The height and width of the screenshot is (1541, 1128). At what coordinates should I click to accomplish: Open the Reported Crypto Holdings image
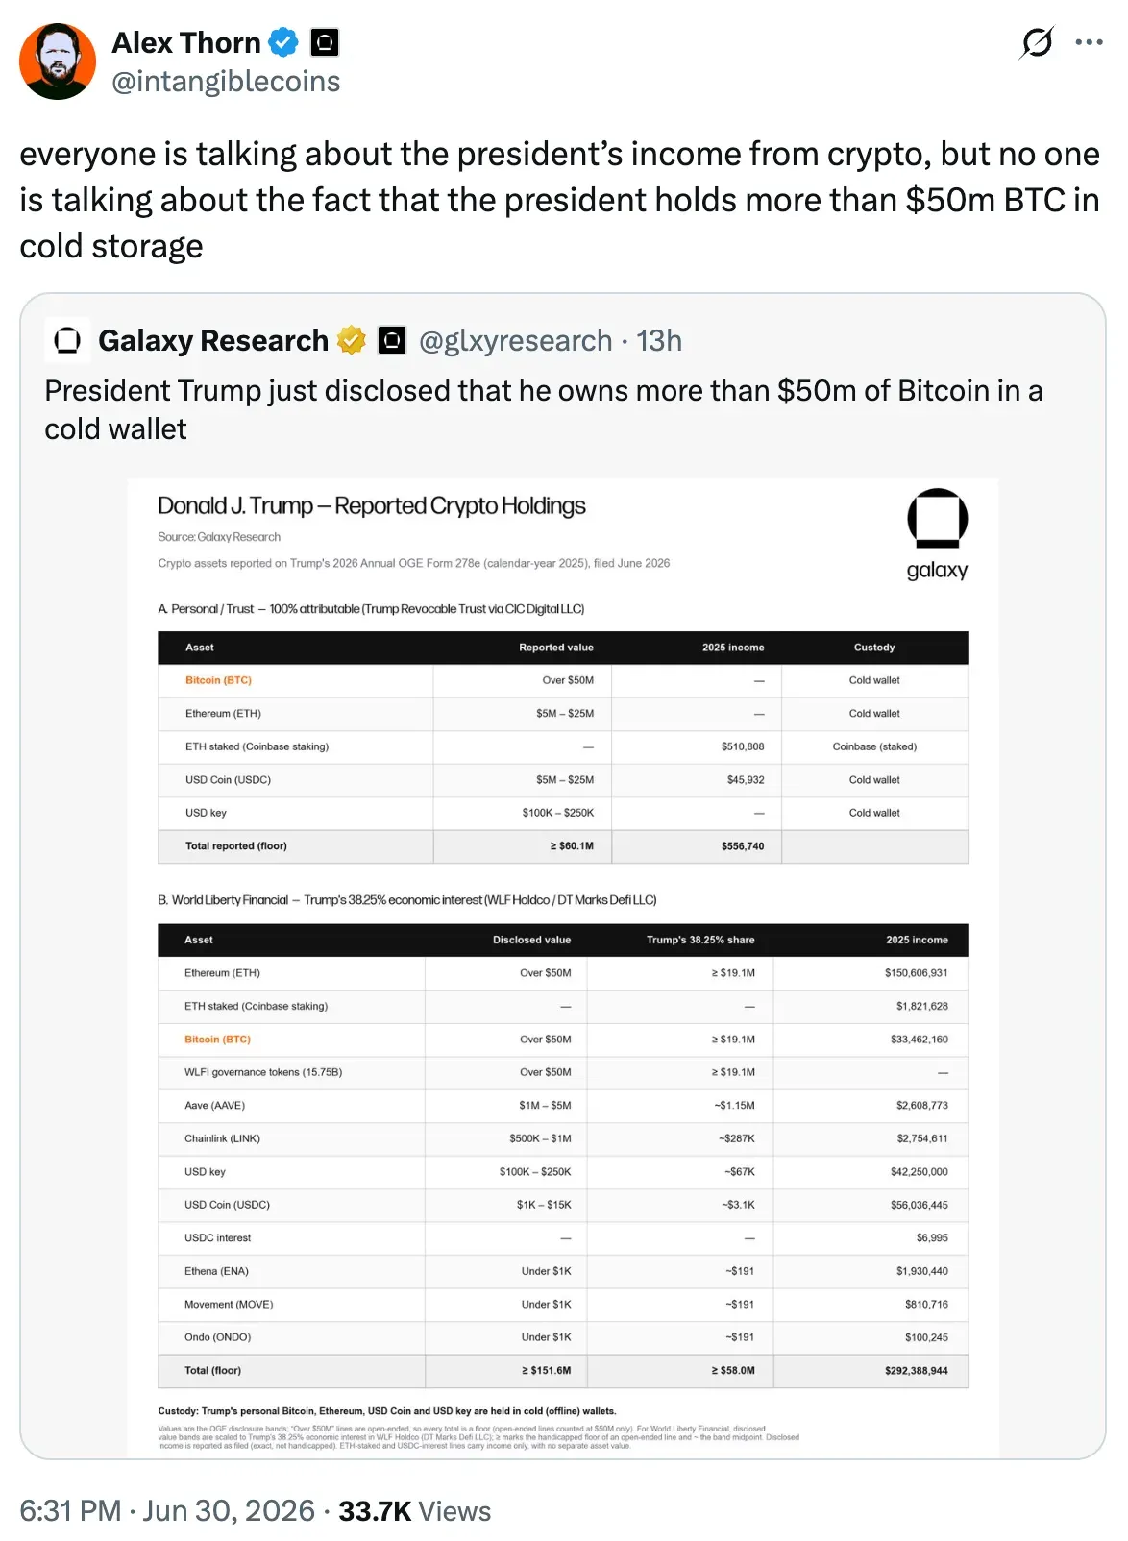(563, 968)
